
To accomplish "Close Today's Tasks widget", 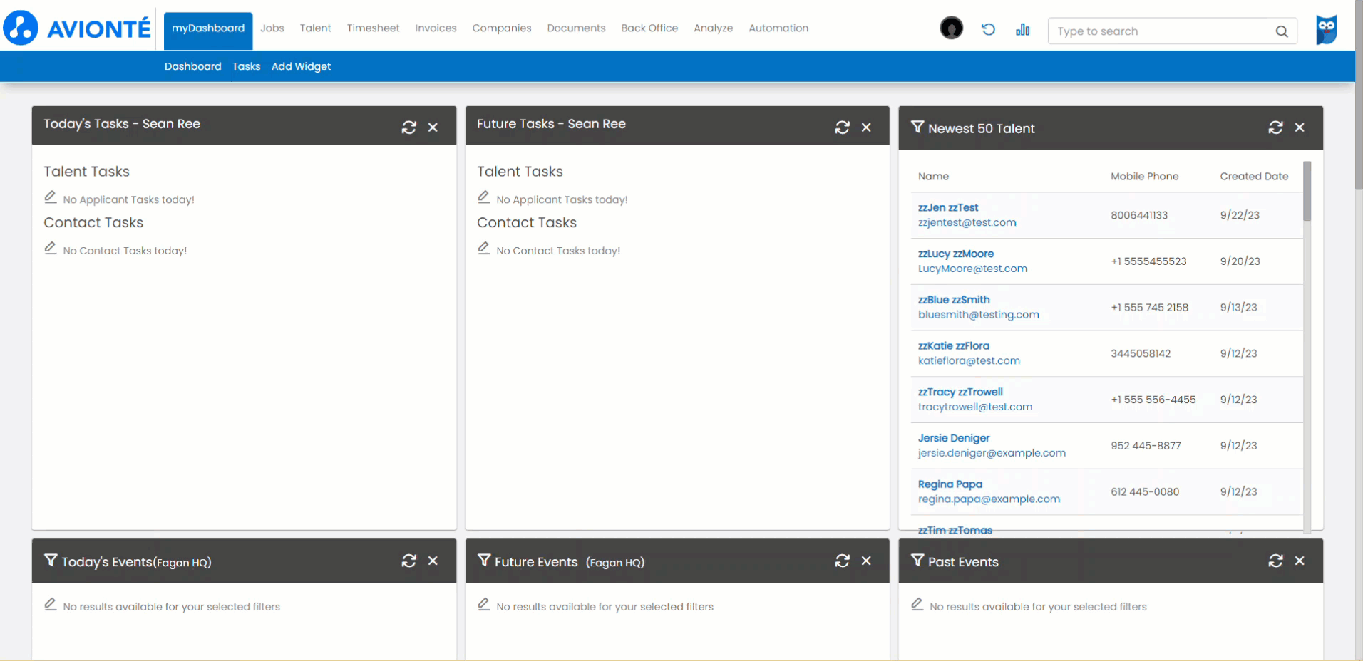I will 433,127.
